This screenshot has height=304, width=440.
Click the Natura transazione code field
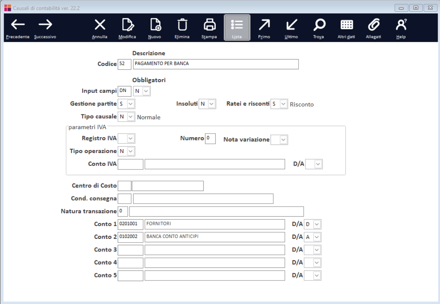(123, 211)
